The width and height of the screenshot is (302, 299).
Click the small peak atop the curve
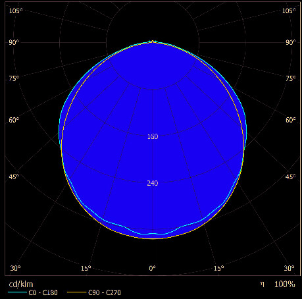(153, 41)
